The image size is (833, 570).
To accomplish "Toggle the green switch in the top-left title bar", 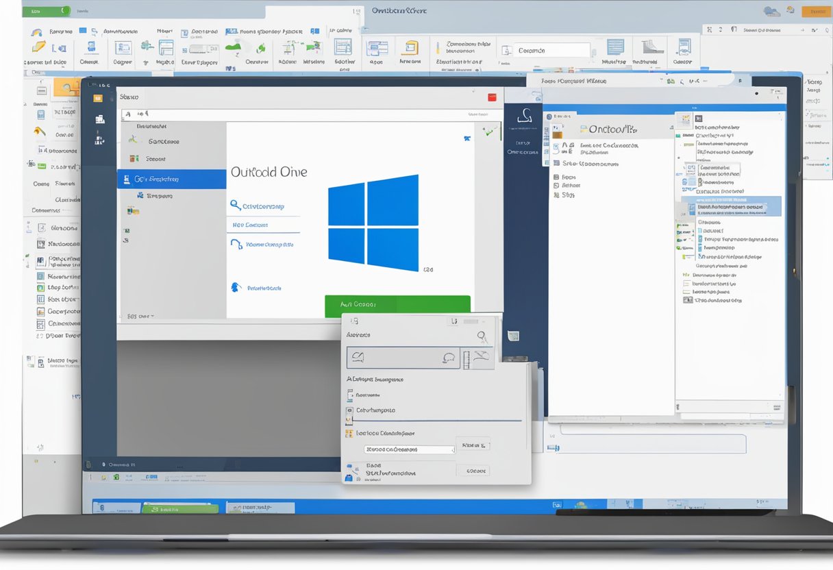I will tap(47, 12).
